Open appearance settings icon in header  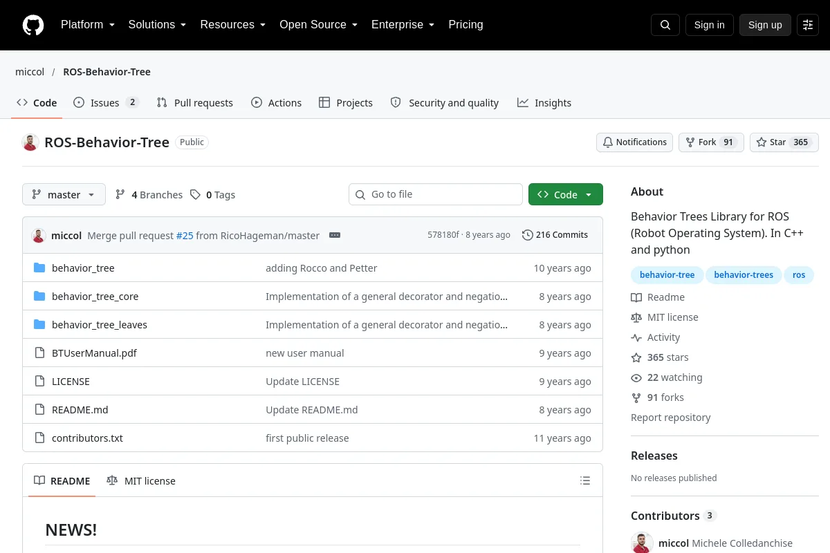(x=808, y=25)
